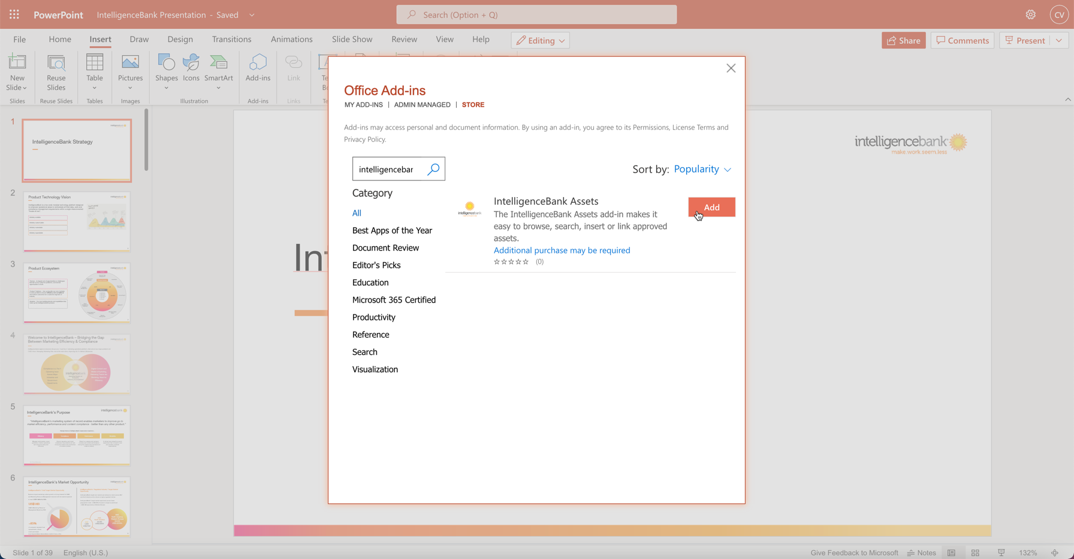Click Additional purchase may be required link
The height and width of the screenshot is (559, 1074).
click(562, 250)
